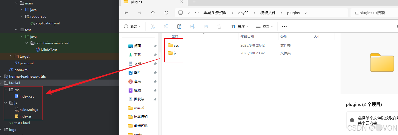Click the Back arrow in Explorer

[x=126, y=13]
